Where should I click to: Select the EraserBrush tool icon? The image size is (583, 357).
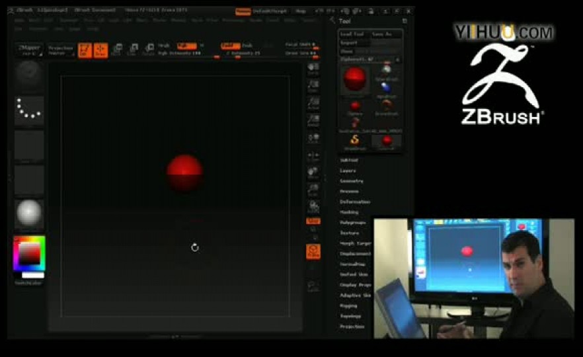pos(387,107)
